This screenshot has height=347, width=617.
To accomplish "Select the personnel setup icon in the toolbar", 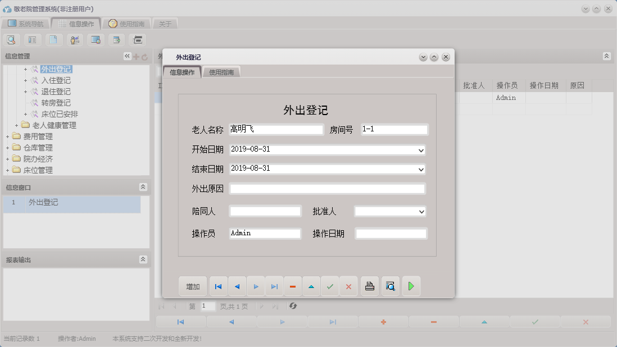I will [x=74, y=39].
